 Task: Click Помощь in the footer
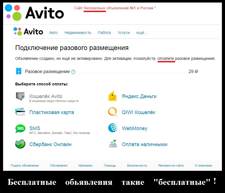coord(110,165)
